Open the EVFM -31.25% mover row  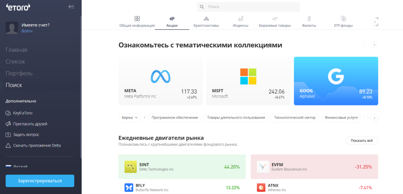(x=314, y=167)
